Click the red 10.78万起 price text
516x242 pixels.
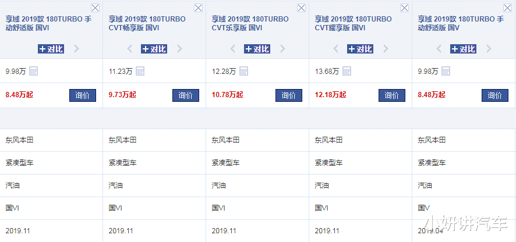pos(227,95)
